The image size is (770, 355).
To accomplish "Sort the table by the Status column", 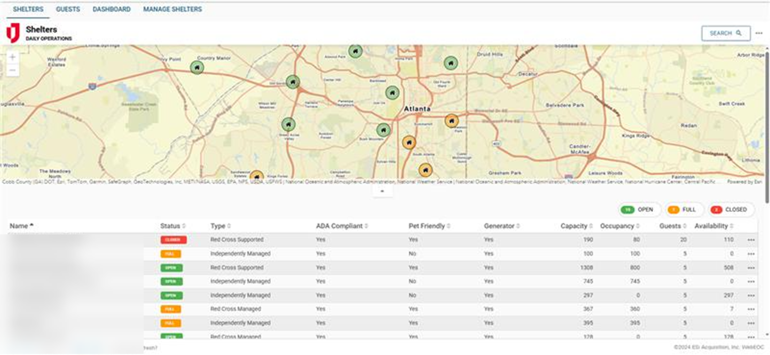I will pos(170,226).
